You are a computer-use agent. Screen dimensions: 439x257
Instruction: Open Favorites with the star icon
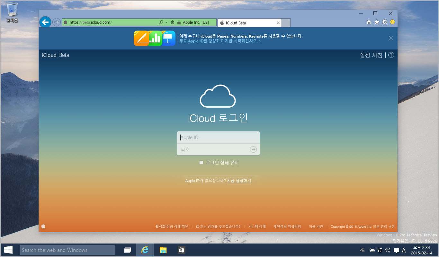point(377,22)
